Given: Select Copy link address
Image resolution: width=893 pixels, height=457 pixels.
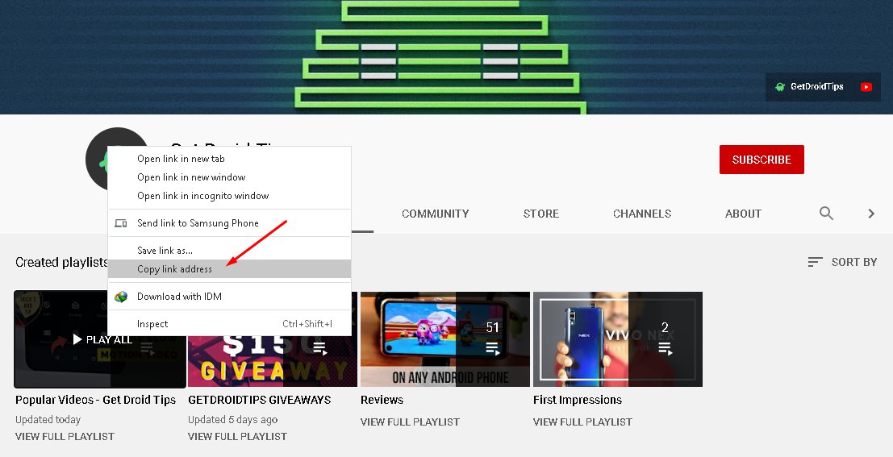Looking at the screenshot, I should tap(230, 269).
